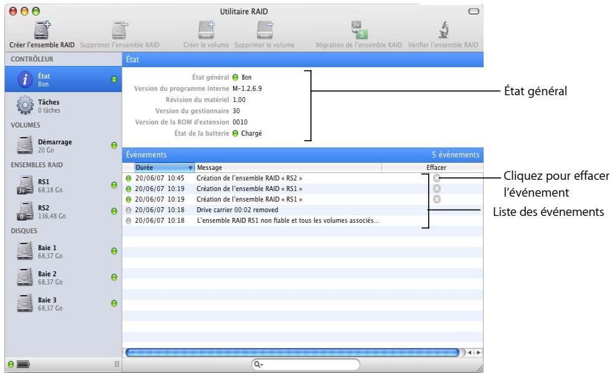Click the battery status 'Chargé' value
612x374 pixels.
point(251,133)
